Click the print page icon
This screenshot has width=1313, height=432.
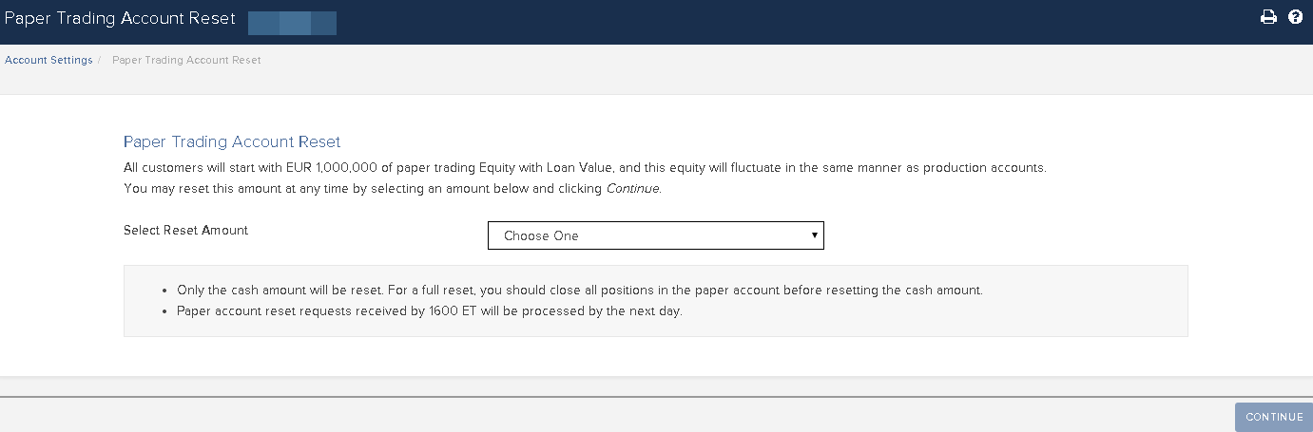click(1268, 17)
